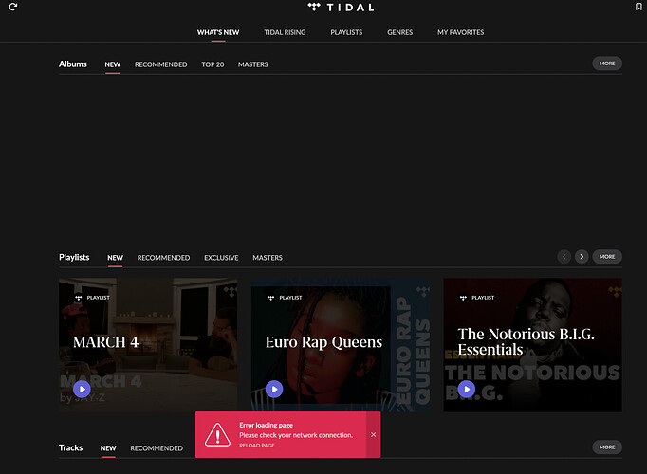Open the Genres tab
The image size is (647, 474).
[x=399, y=32]
